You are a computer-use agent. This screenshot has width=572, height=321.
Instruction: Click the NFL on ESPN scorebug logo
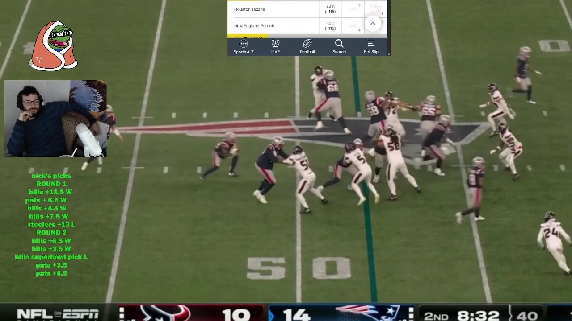(57, 314)
